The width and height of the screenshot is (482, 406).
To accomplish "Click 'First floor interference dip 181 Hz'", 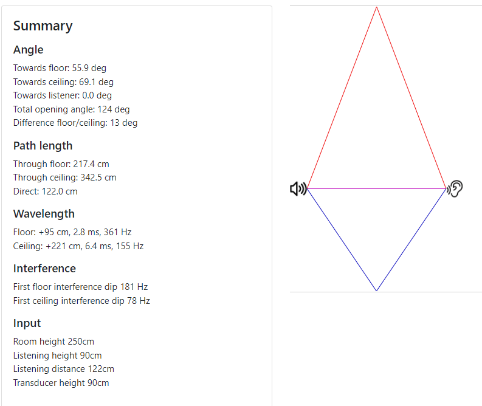I will [x=81, y=287].
